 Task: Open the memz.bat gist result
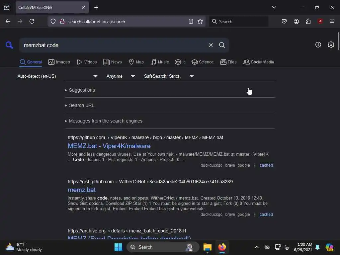tap(82, 190)
